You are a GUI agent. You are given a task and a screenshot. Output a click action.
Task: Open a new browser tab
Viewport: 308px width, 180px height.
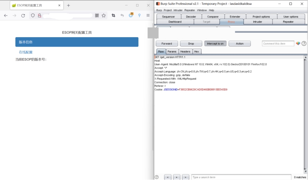(x=68, y=6)
